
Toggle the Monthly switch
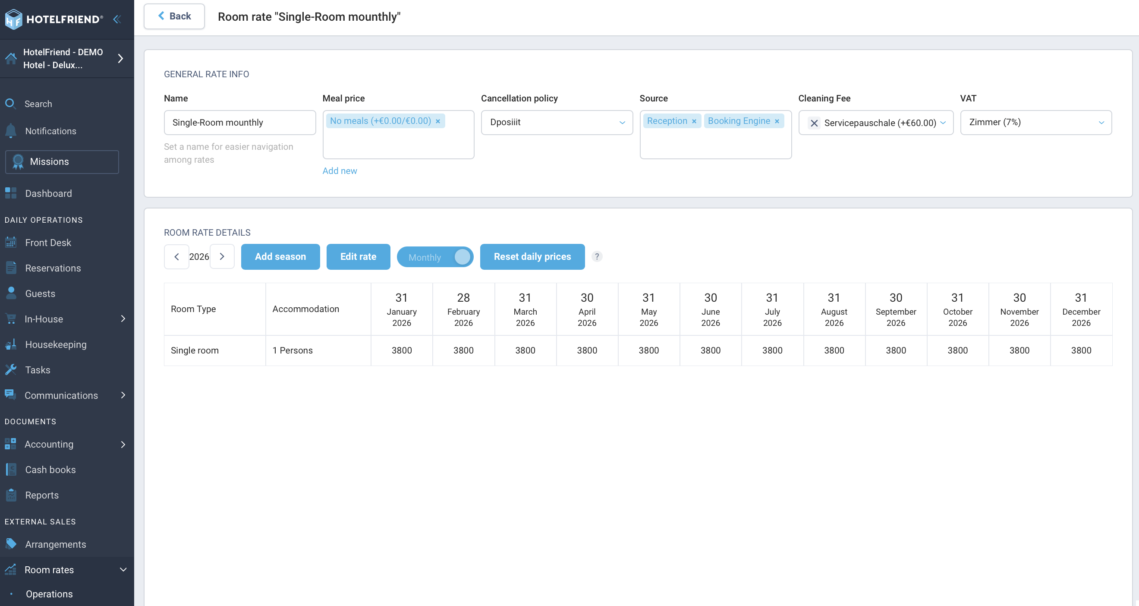(435, 257)
